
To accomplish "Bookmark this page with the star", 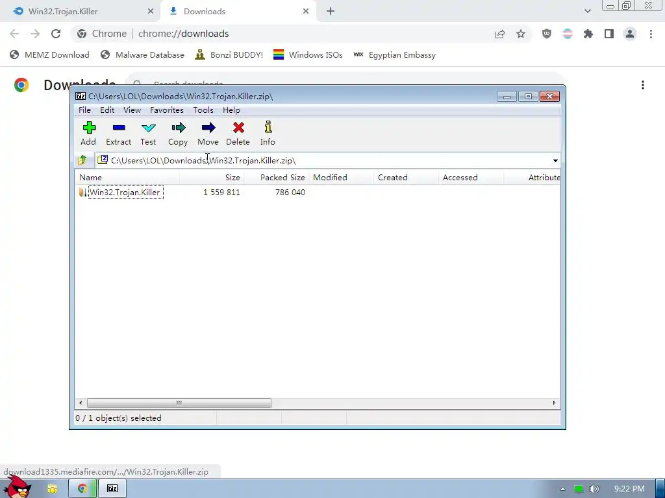I will click(521, 34).
